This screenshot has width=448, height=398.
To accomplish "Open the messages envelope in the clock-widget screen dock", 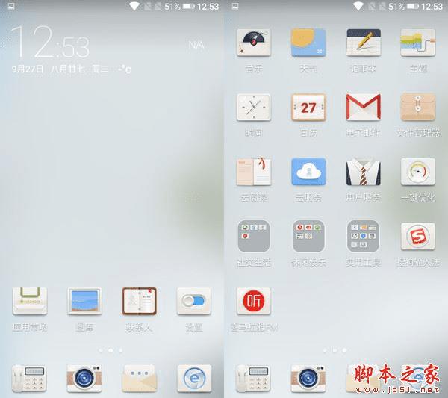I will (139, 379).
